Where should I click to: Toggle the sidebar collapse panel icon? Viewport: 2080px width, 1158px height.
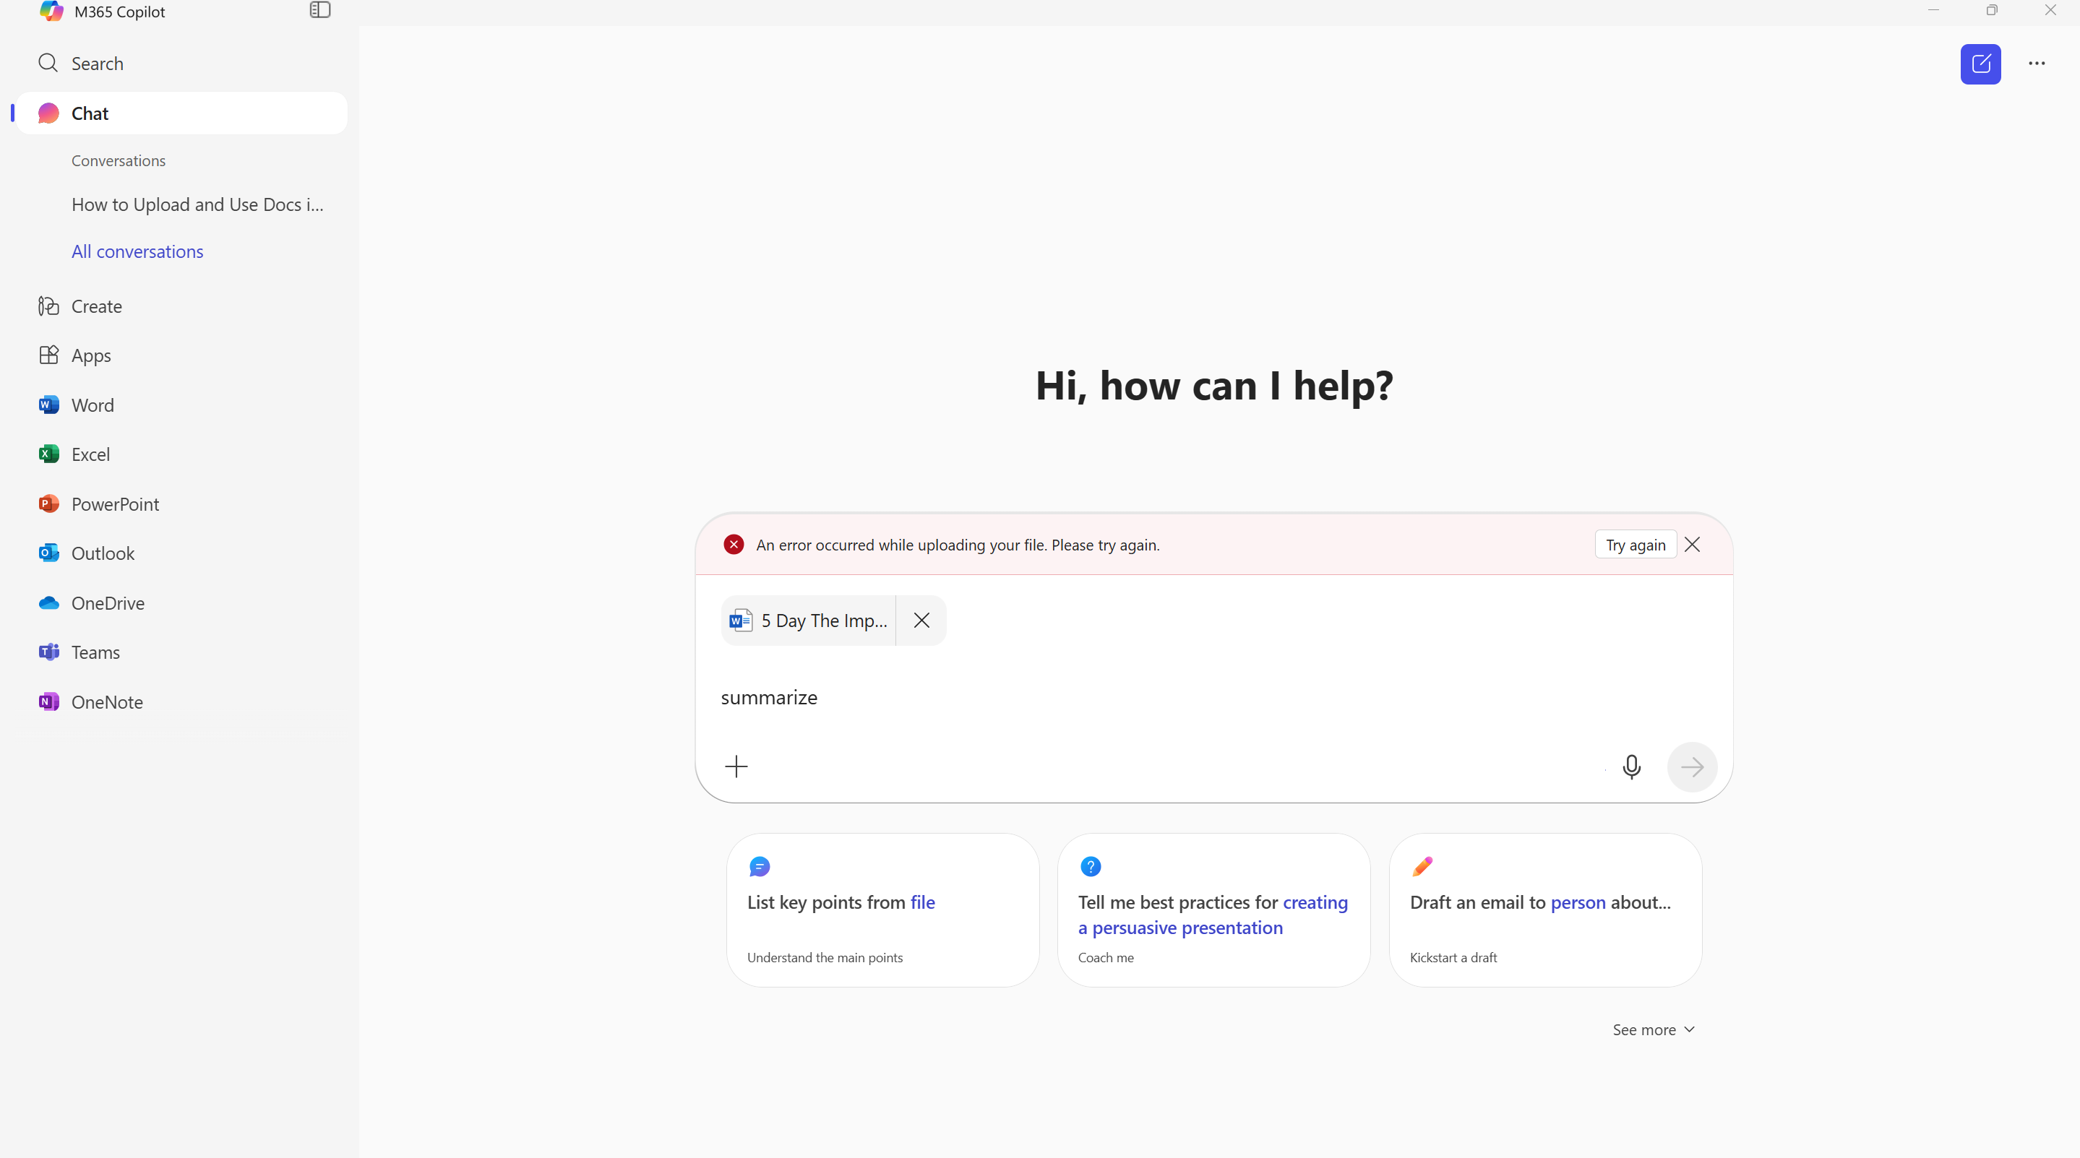tap(319, 11)
